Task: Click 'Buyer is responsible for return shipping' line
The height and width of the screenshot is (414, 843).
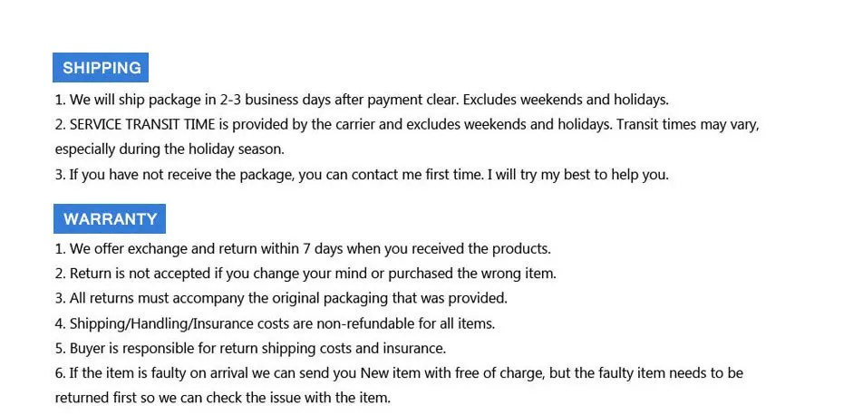Action: 250,349
